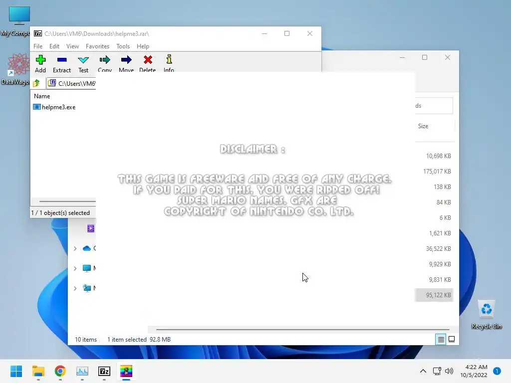Show hidden system tray icons
This screenshot has height=383, width=511.
click(423, 371)
